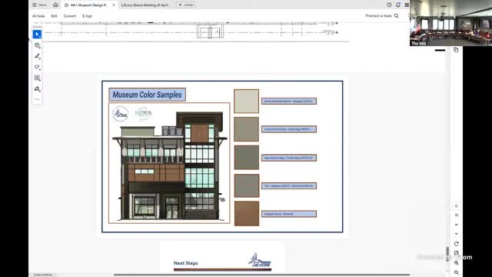Click the dark olive-gray color swatch
Image resolution: width=492 pixels, height=277 pixels.
click(x=246, y=157)
